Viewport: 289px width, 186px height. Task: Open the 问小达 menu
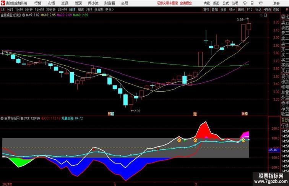[93, 3]
